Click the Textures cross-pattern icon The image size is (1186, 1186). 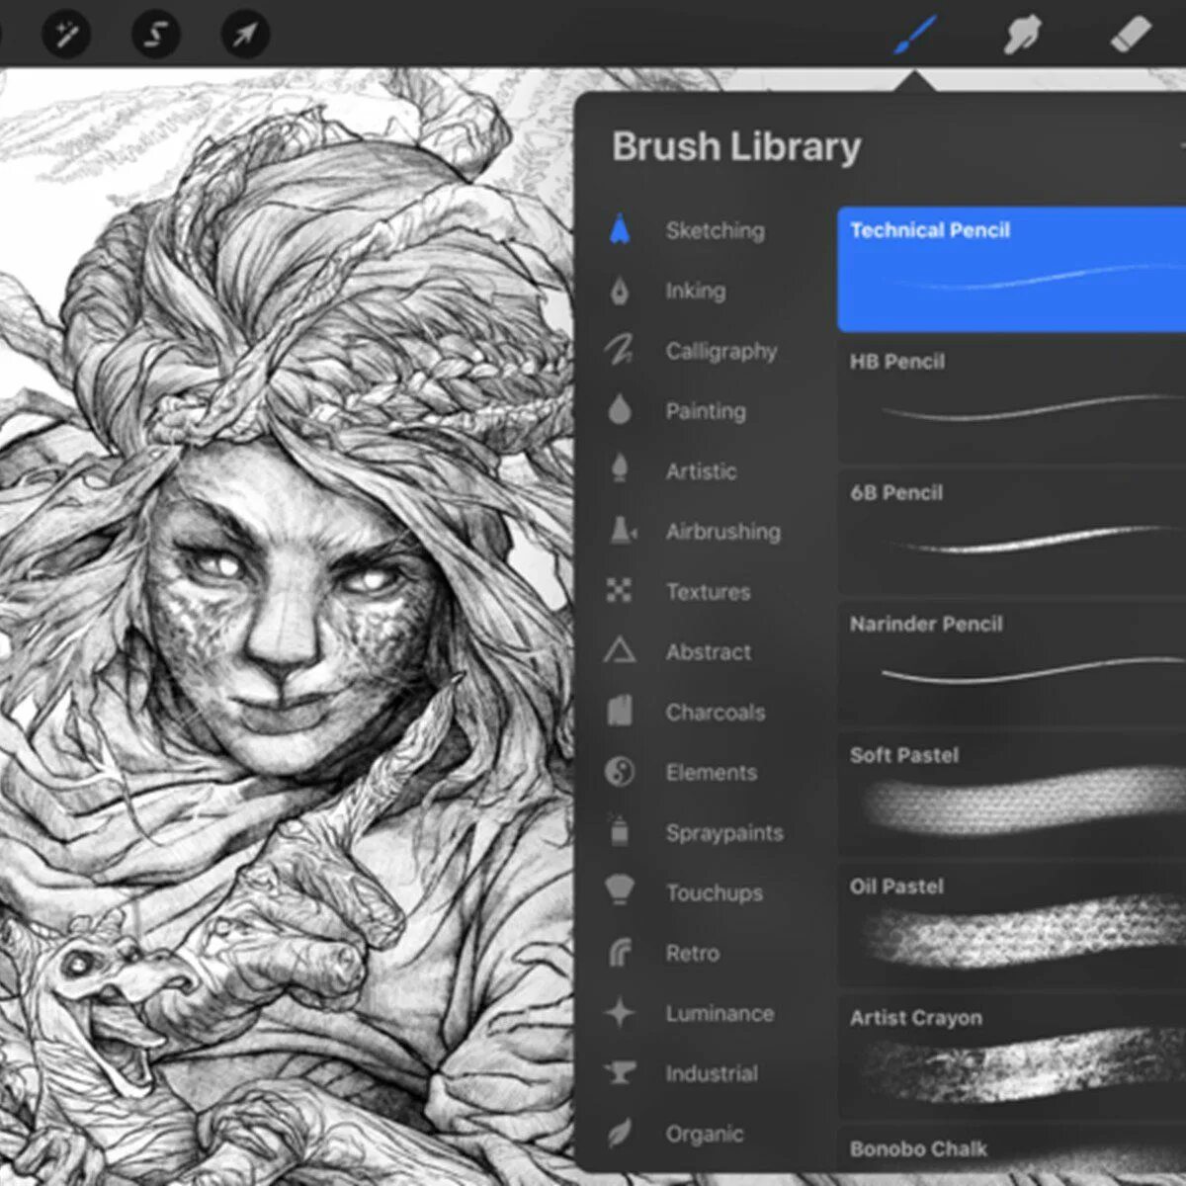619,591
